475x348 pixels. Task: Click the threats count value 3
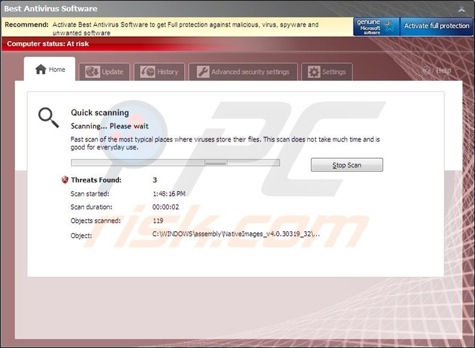(155, 180)
